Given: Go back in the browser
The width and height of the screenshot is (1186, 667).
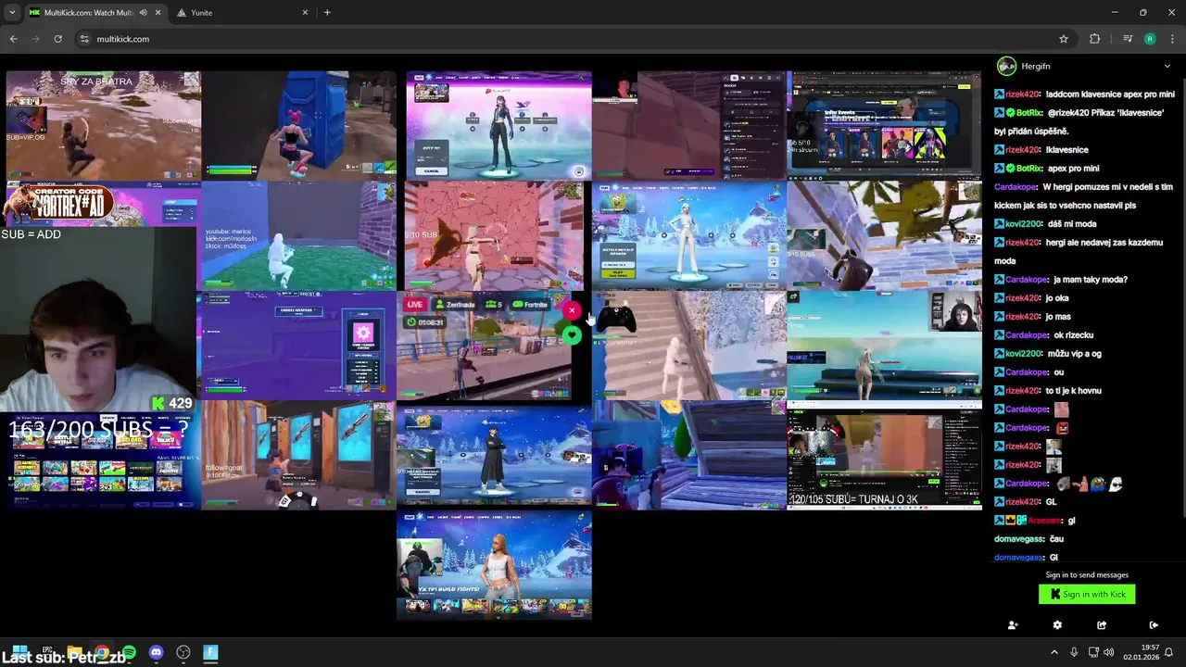Looking at the screenshot, I should 13,39.
